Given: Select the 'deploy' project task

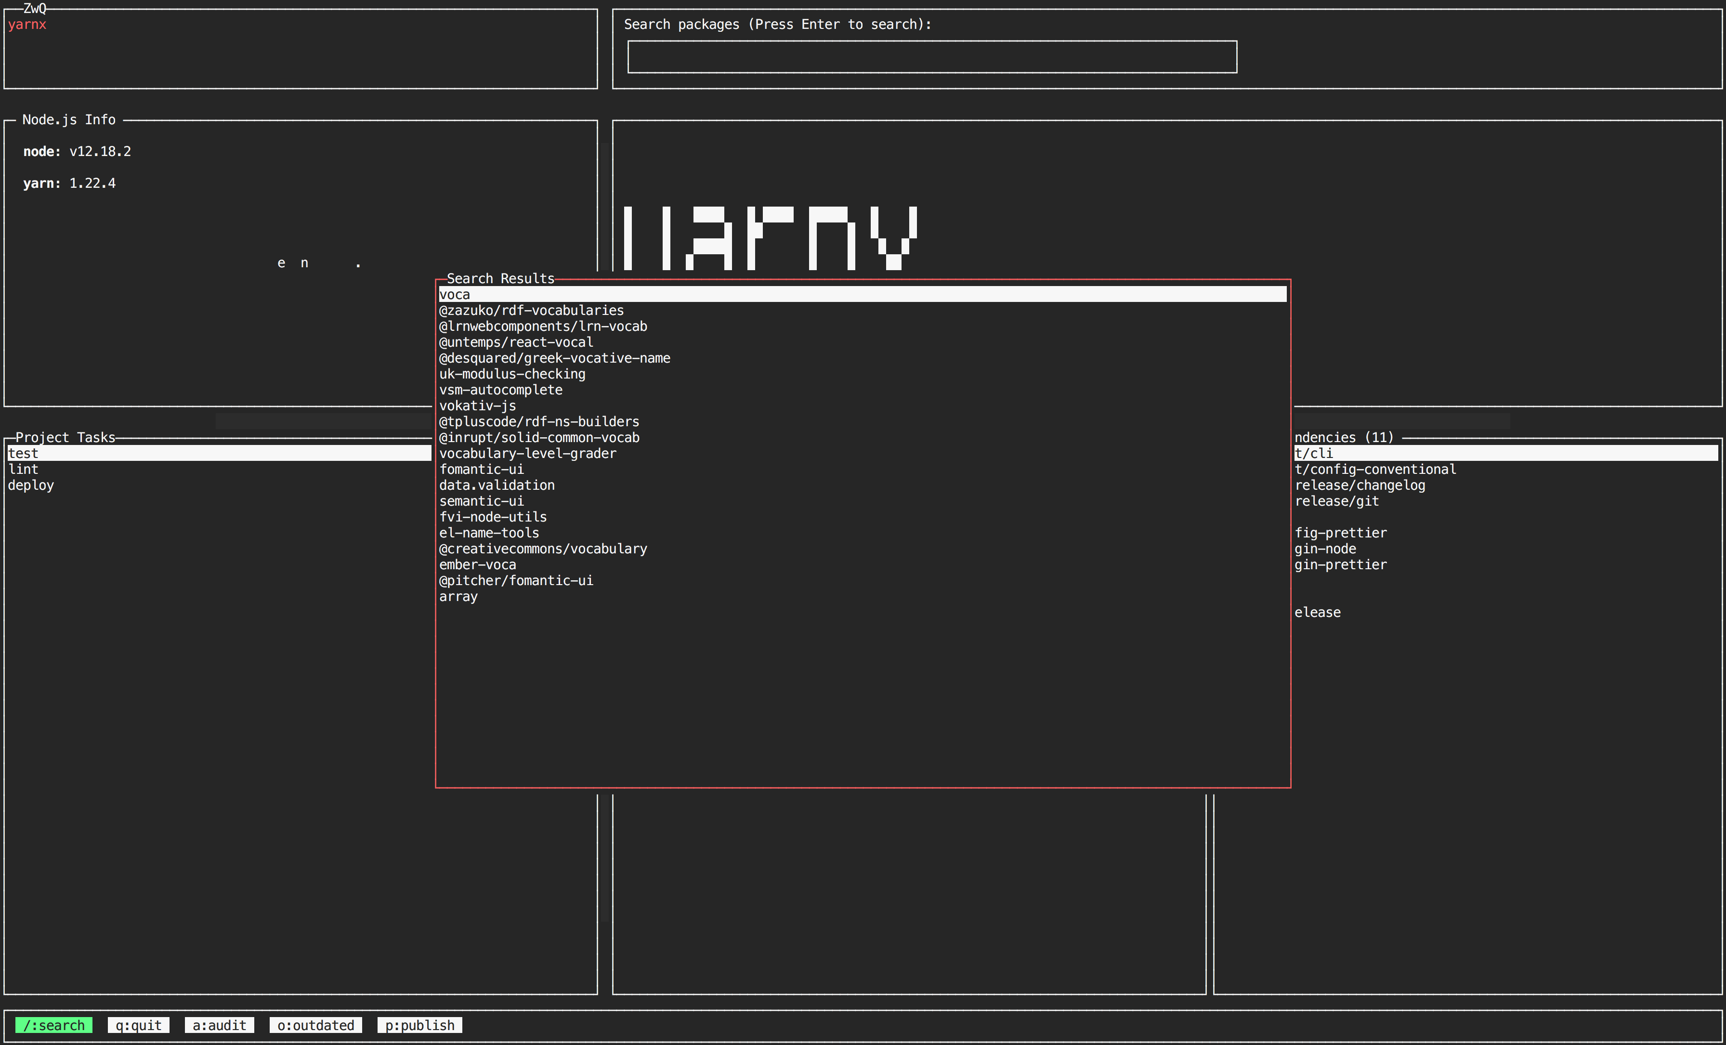Looking at the screenshot, I should point(31,485).
